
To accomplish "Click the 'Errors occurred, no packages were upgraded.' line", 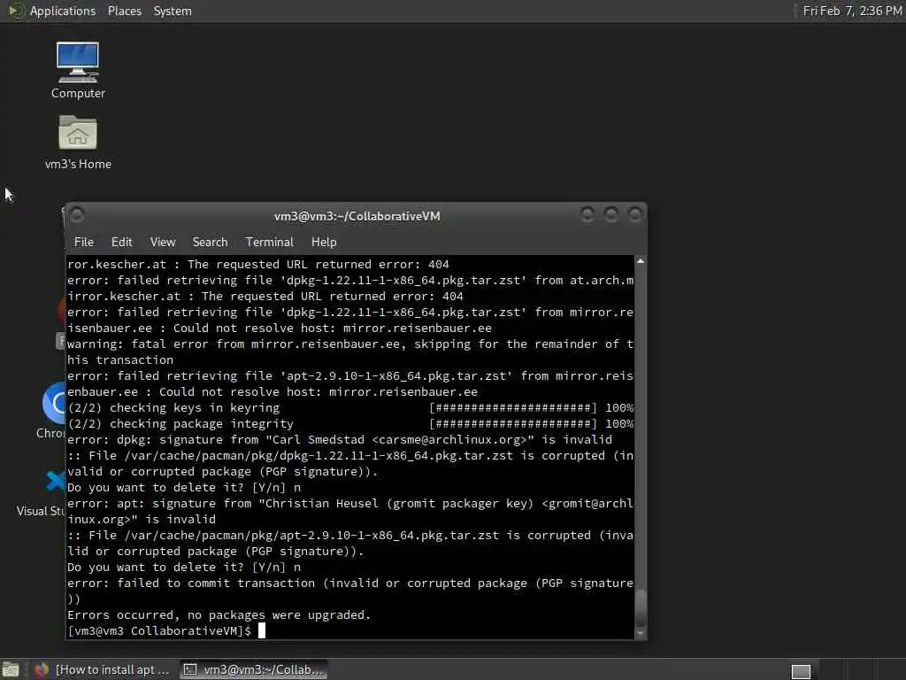I will coord(219,614).
